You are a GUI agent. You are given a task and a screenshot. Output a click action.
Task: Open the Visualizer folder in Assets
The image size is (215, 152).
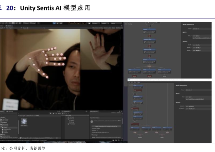[x=4, y=121]
